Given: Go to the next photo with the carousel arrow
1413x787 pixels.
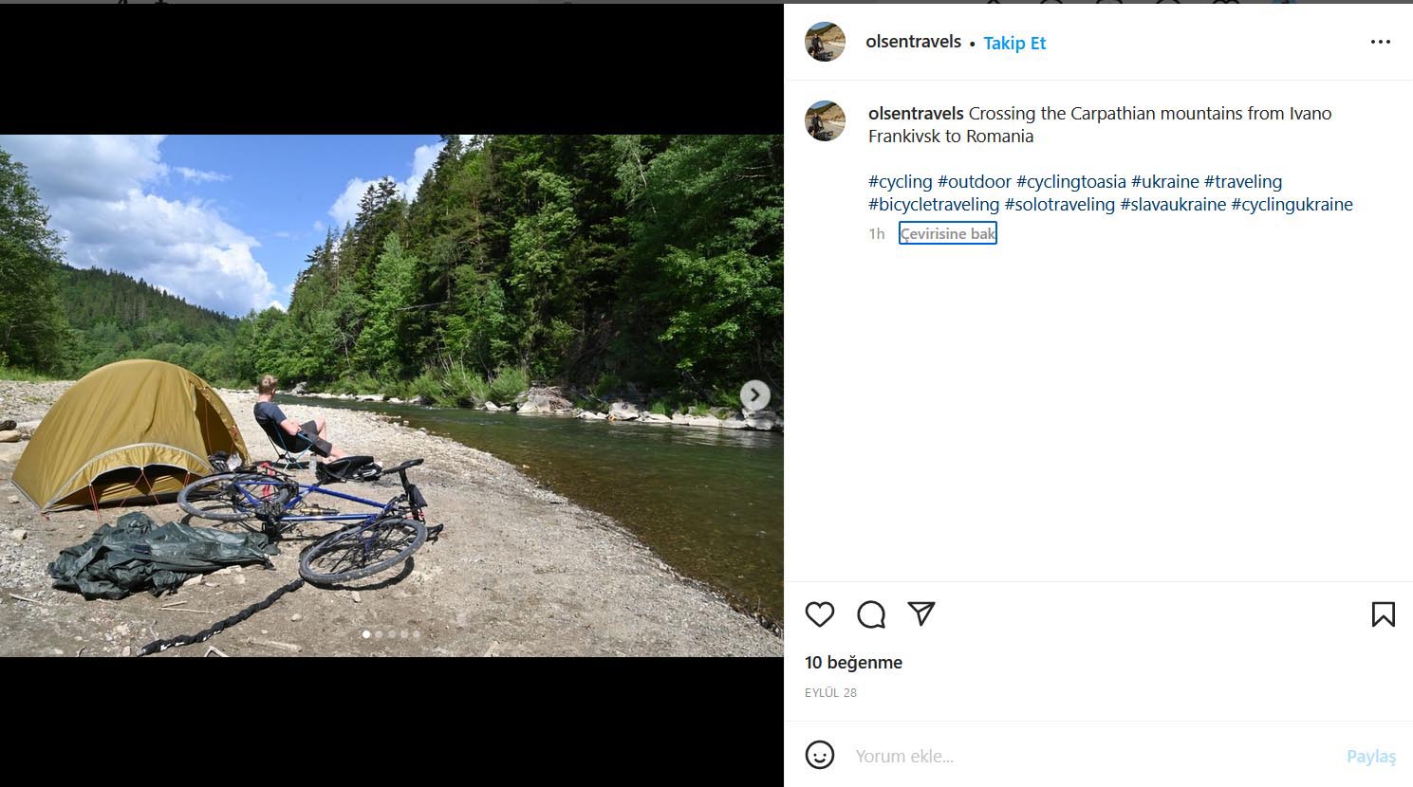Looking at the screenshot, I should click(754, 395).
